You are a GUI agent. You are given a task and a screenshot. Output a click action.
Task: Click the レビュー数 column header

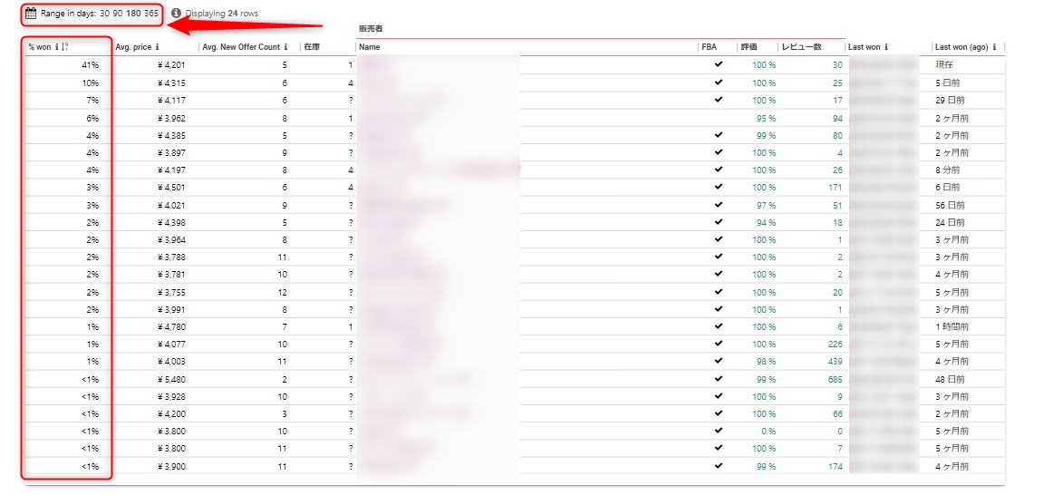[x=800, y=47]
